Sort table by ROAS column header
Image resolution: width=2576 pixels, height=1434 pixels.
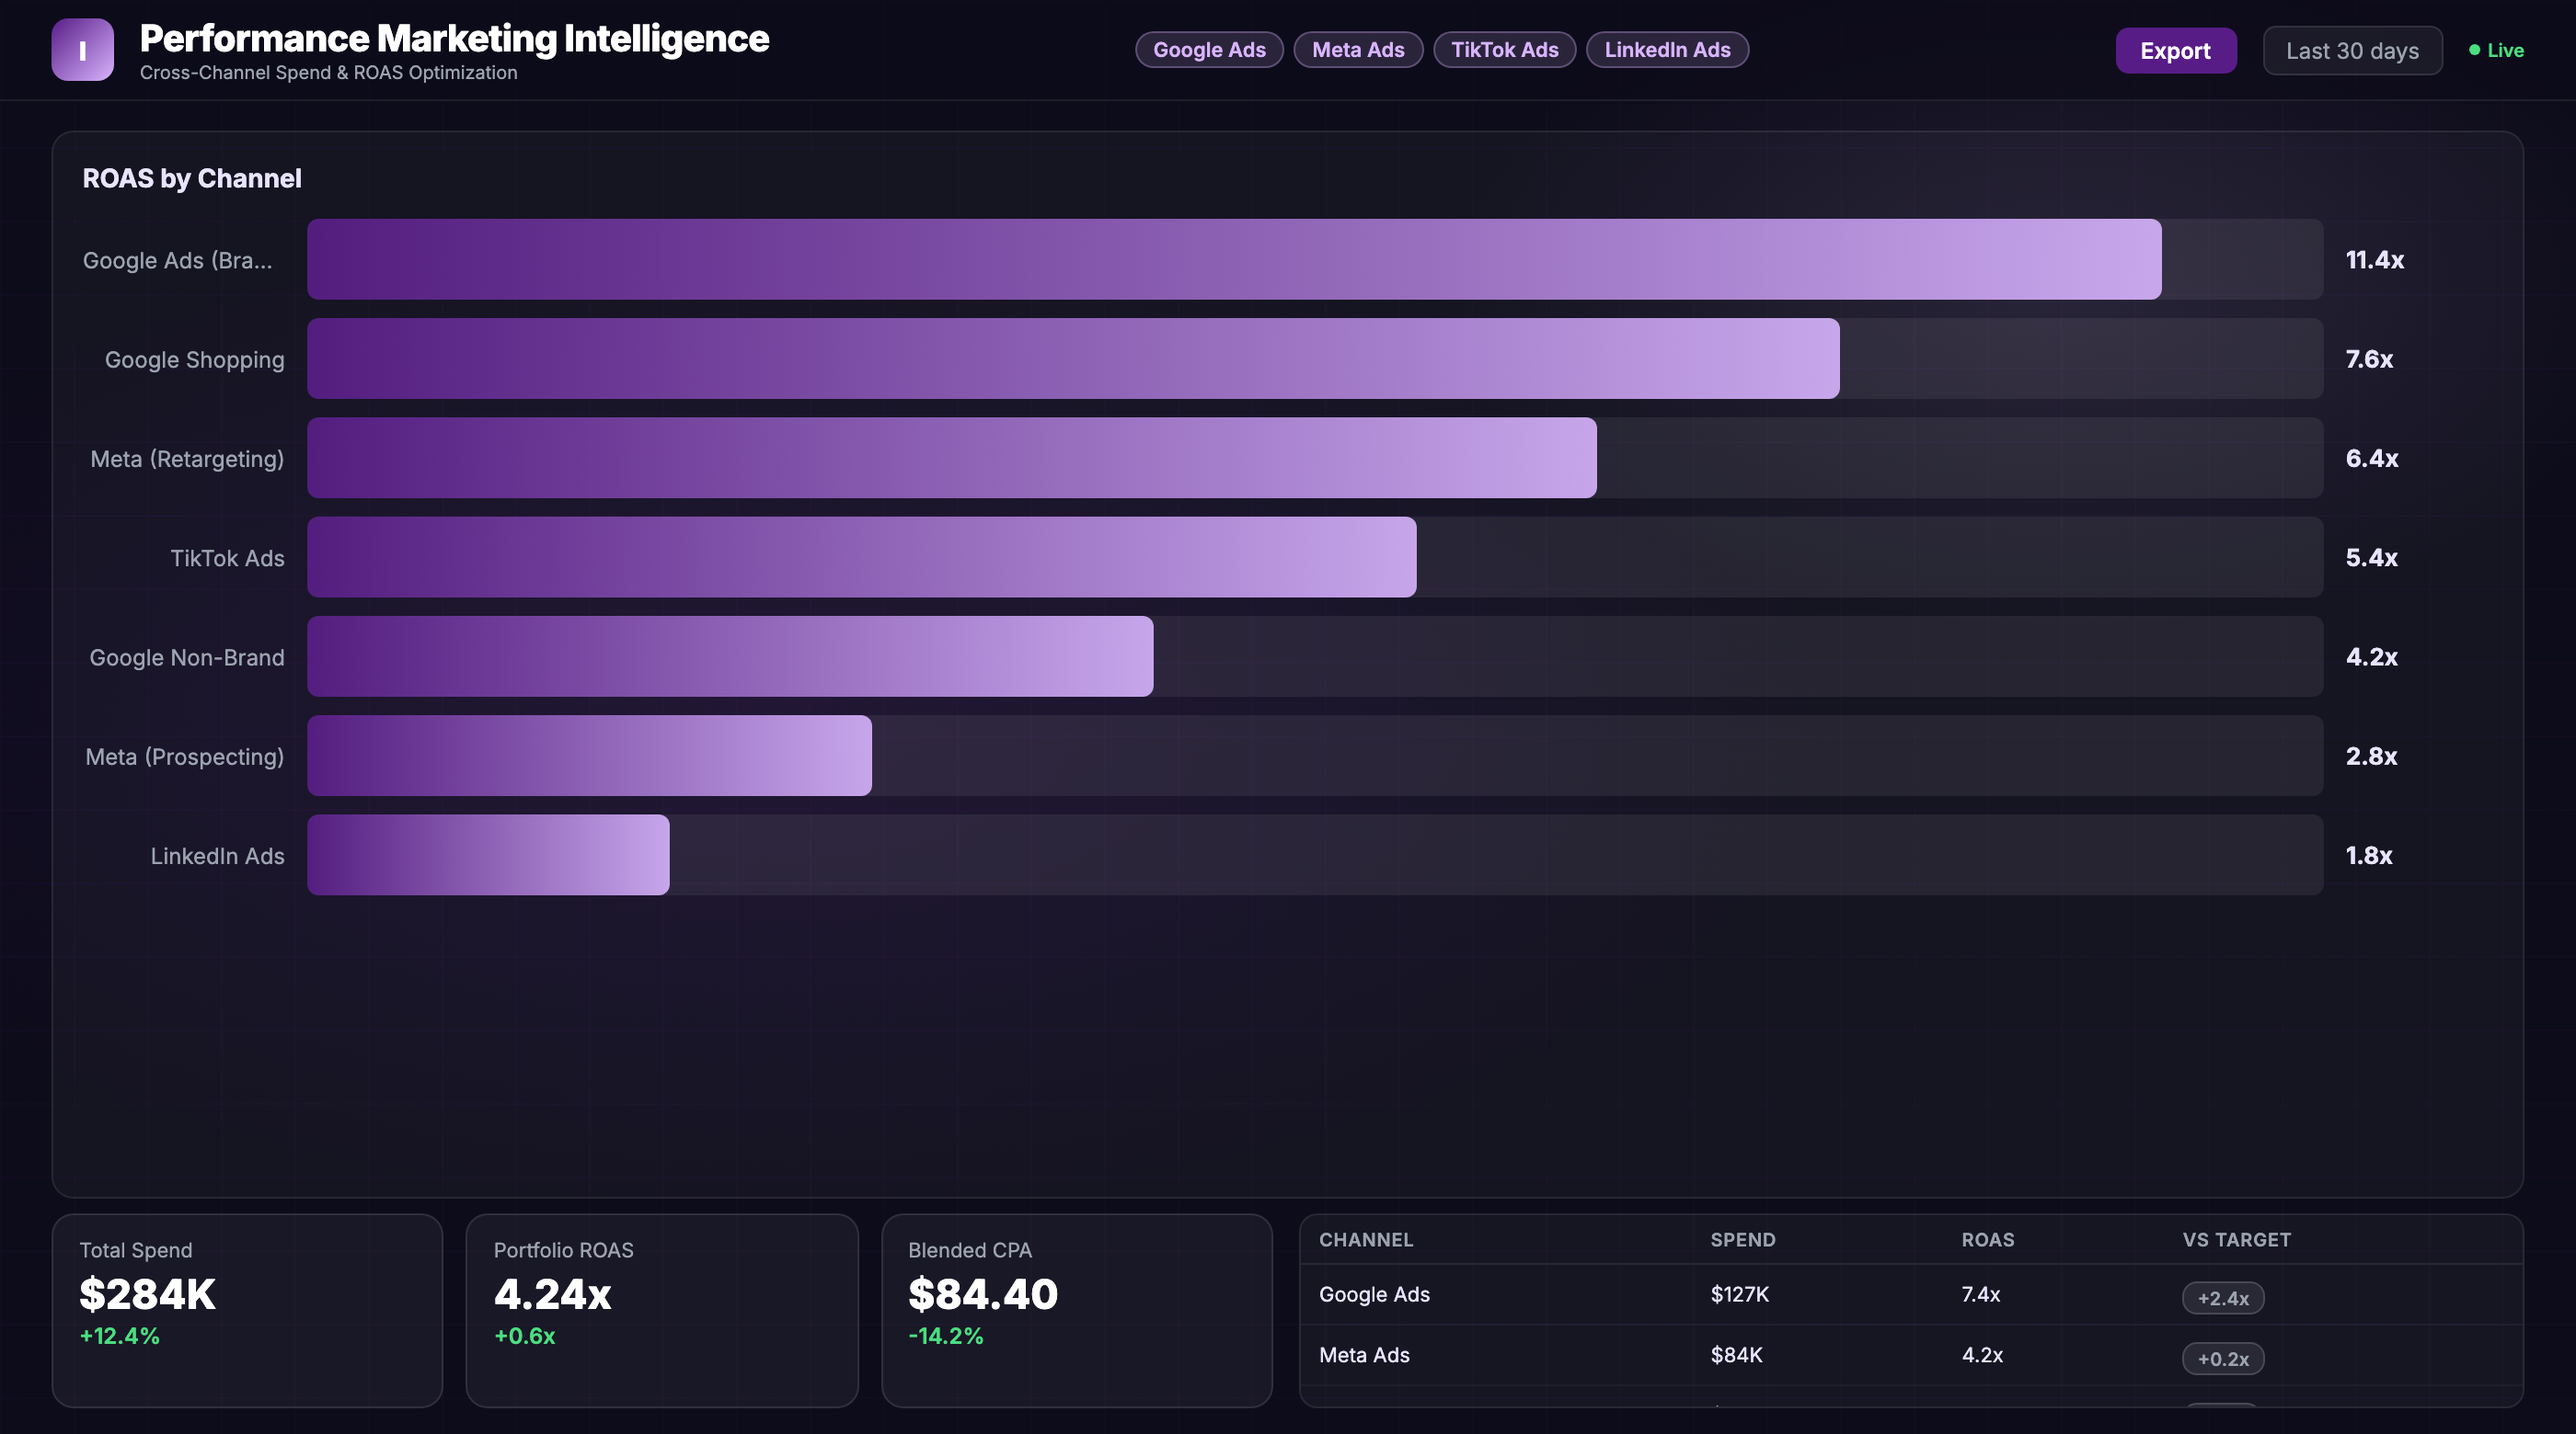tap(1988, 1239)
